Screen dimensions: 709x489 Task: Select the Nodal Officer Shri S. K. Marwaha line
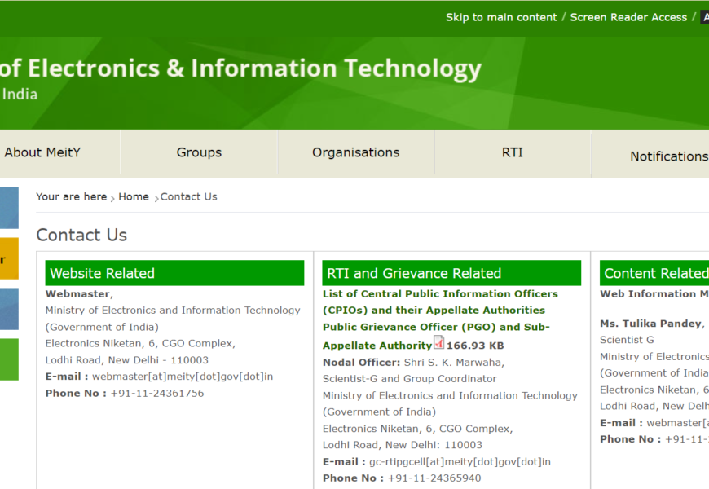pyautogui.click(x=413, y=363)
